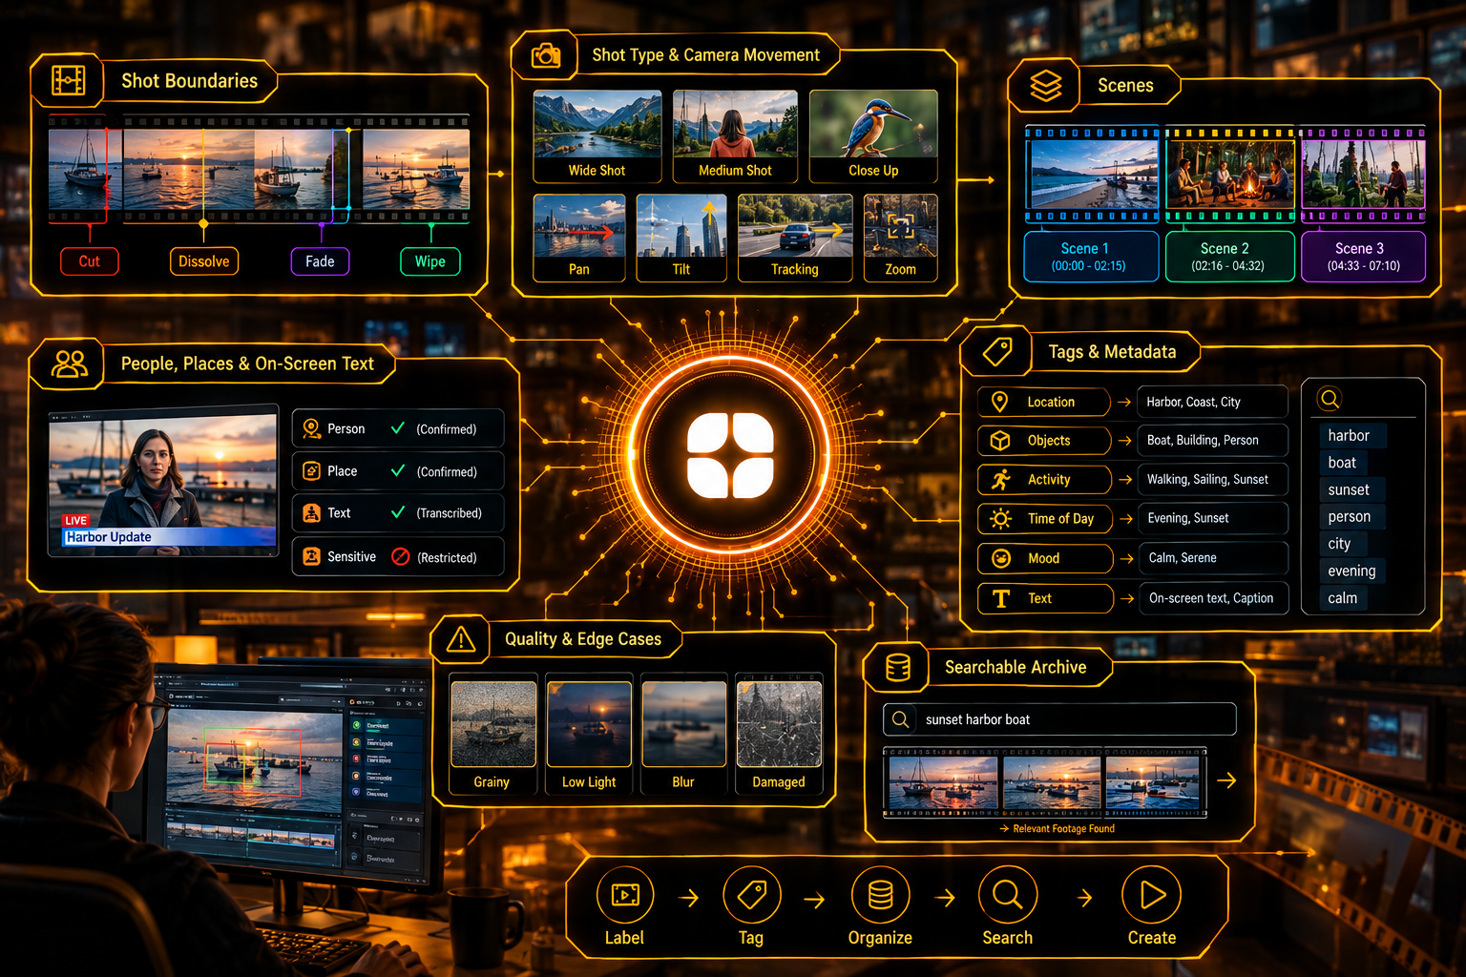Select the Scene 1 (00:00 - 02:15) label

(1091, 256)
